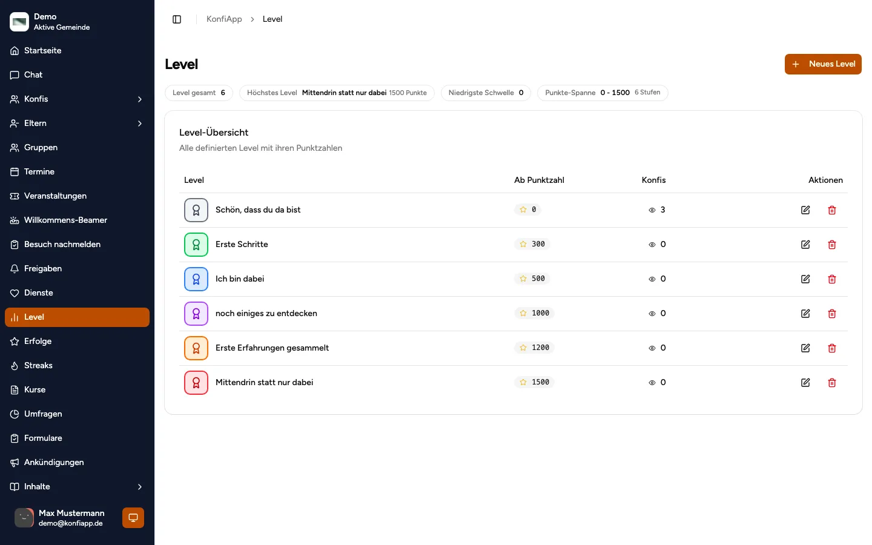The image size is (872, 545).
Task: Open Freigaben in the sidebar
Action: [77, 269]
